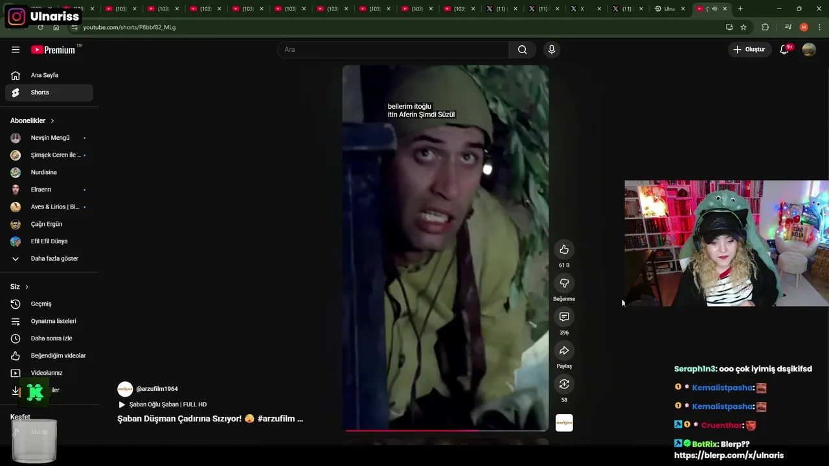Bookmark this page with the star
Screen dimensions: 829x466
744,27
